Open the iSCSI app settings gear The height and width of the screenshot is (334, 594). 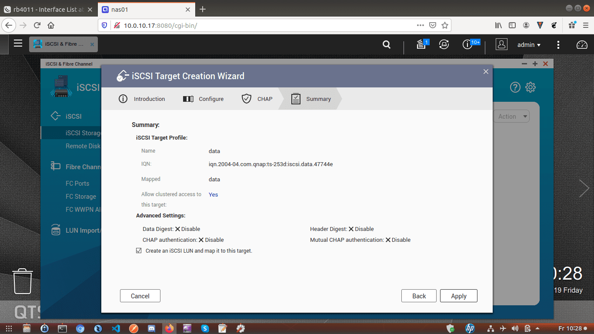point(531,87)
